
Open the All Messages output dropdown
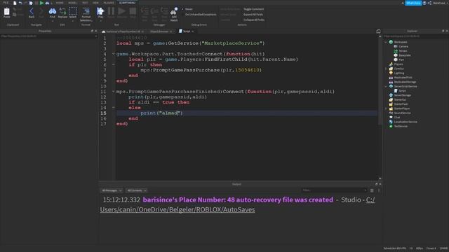(x=112, y=190)
